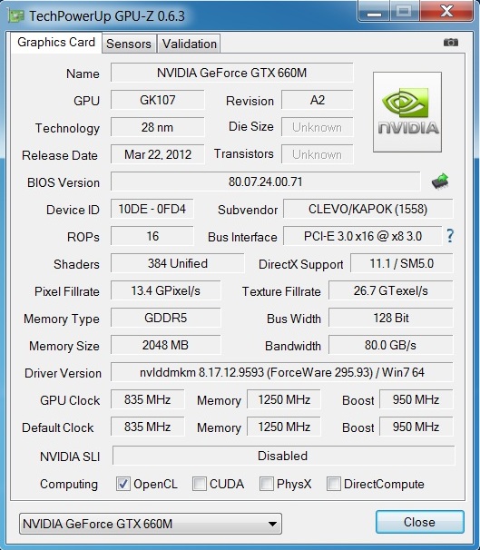Click the Driver Version field
The width and height of the screenshot is (480, 550).
tap(282, 372)
